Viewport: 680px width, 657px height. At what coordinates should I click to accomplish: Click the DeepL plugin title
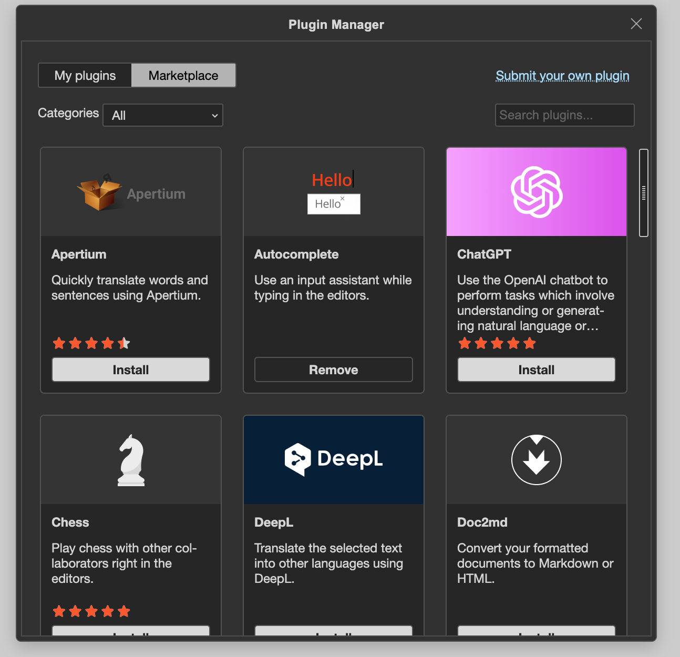274,522
